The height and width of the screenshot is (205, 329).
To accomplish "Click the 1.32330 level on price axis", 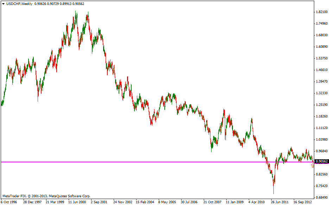I will click(322, 93).
